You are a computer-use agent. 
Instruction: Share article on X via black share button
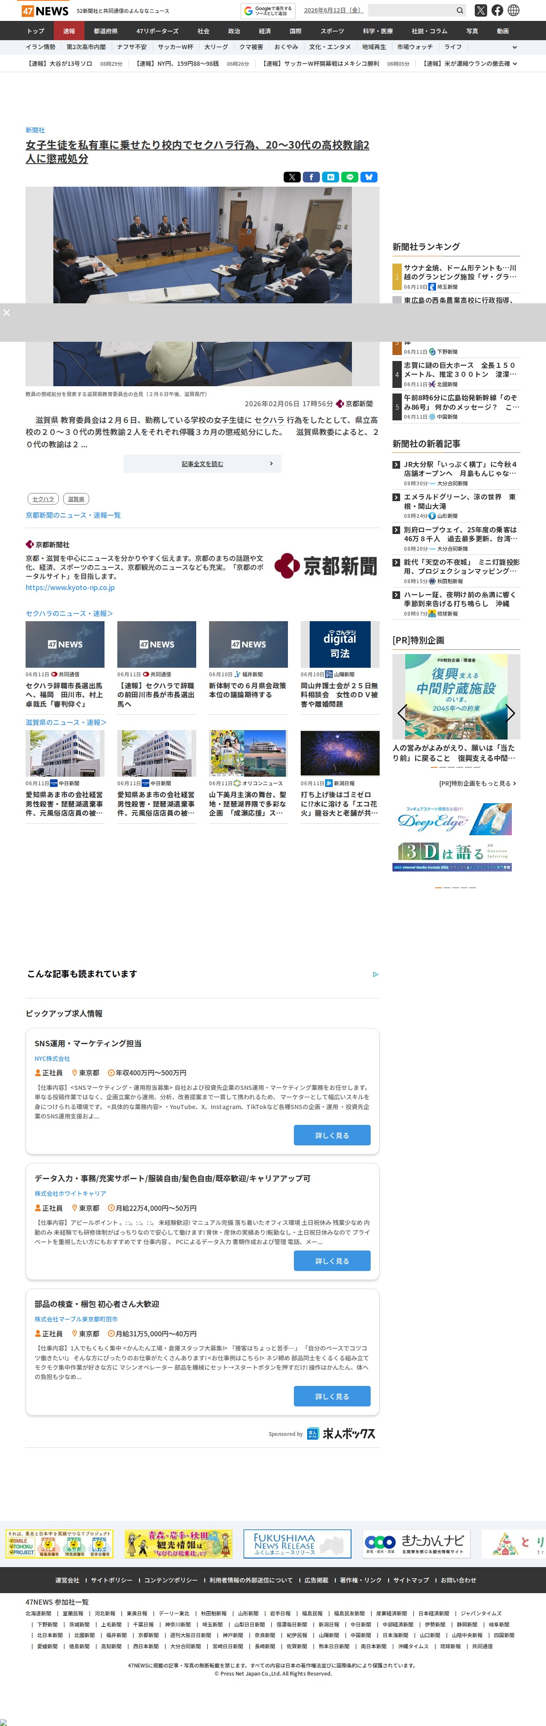click(x=292, y=177)
